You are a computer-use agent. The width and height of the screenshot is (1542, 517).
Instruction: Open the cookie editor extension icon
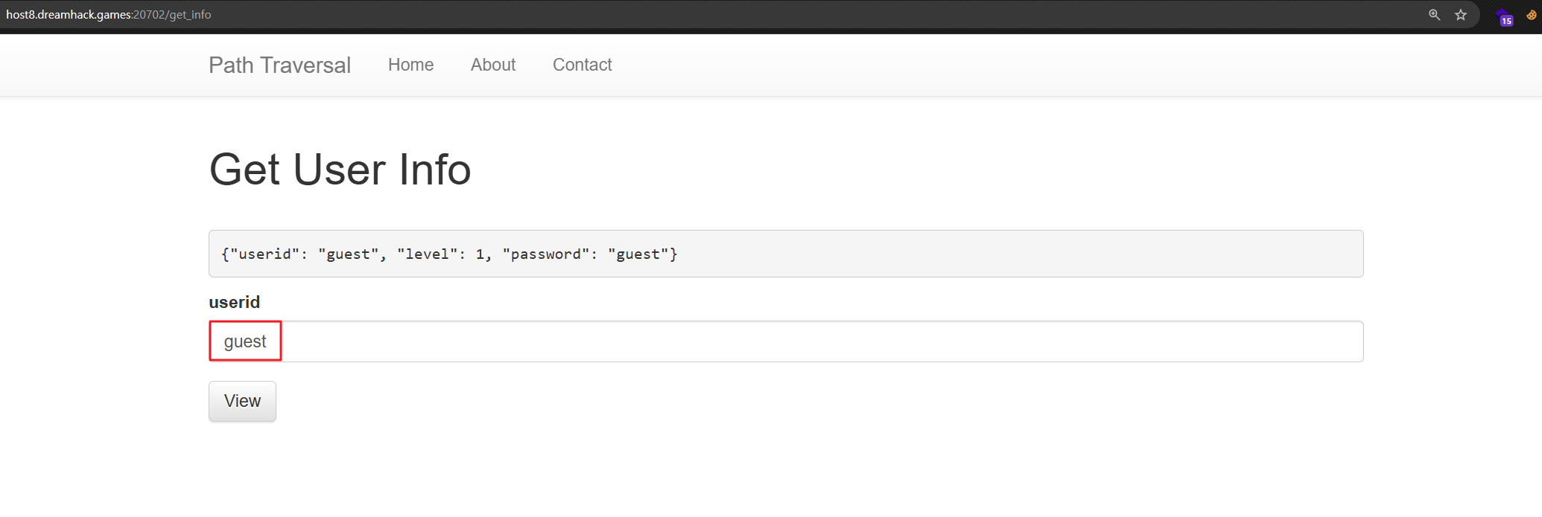pos(1531,15)
